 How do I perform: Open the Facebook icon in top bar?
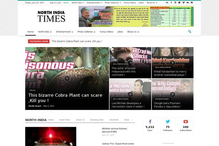click(x=171, y=3)
